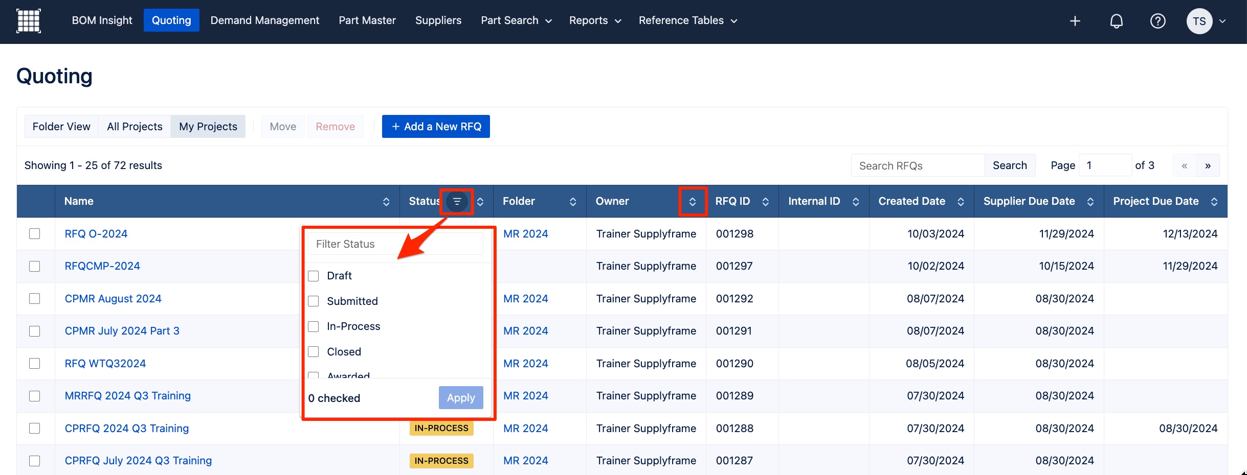Click the Remove button

pyautogui.click(x=335, y=127)
